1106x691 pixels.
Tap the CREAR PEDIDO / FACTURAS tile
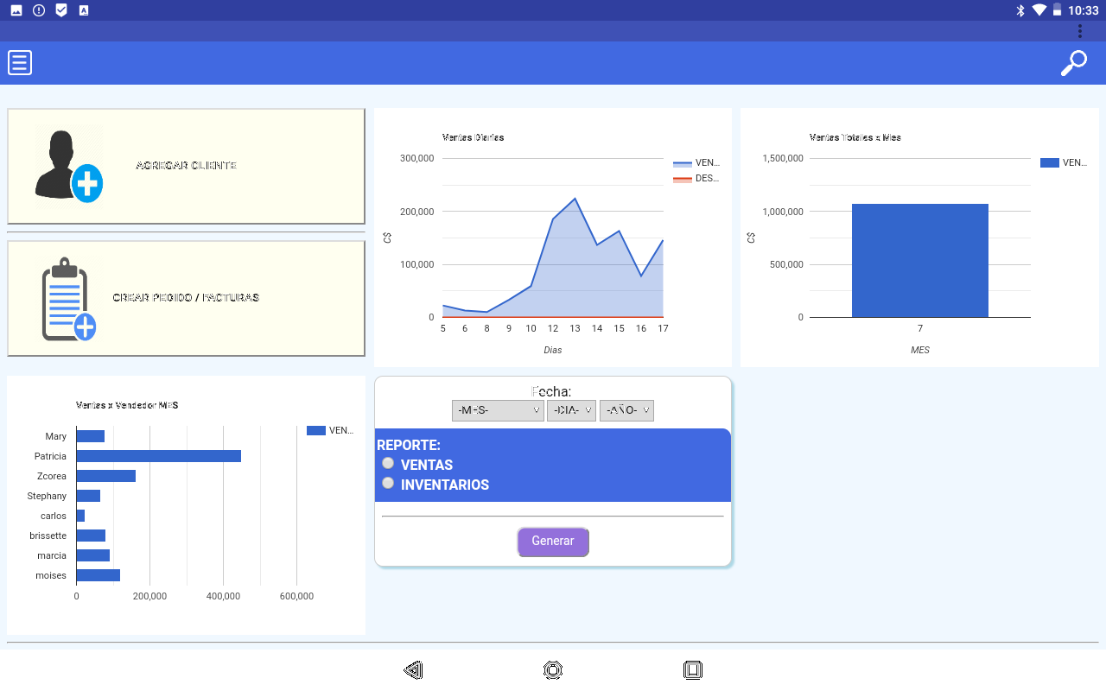[186, 298]
